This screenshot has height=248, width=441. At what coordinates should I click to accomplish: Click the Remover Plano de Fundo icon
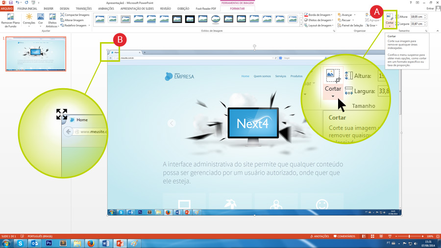pyautogui.click(x=10, y=18)
